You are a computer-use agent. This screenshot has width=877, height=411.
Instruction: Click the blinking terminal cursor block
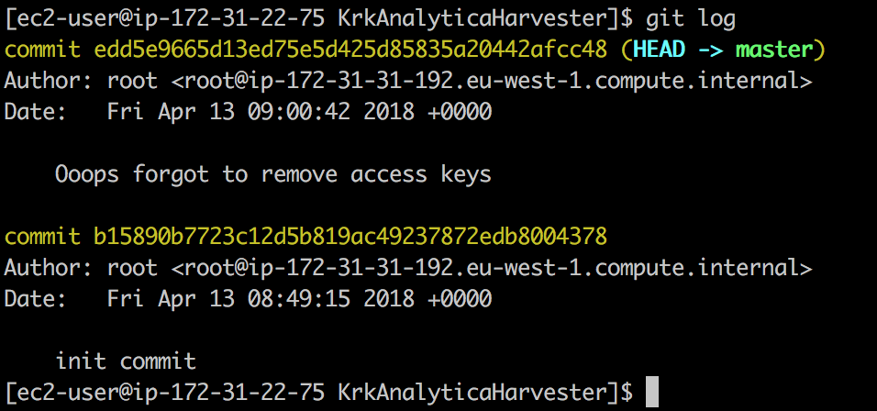651,392
